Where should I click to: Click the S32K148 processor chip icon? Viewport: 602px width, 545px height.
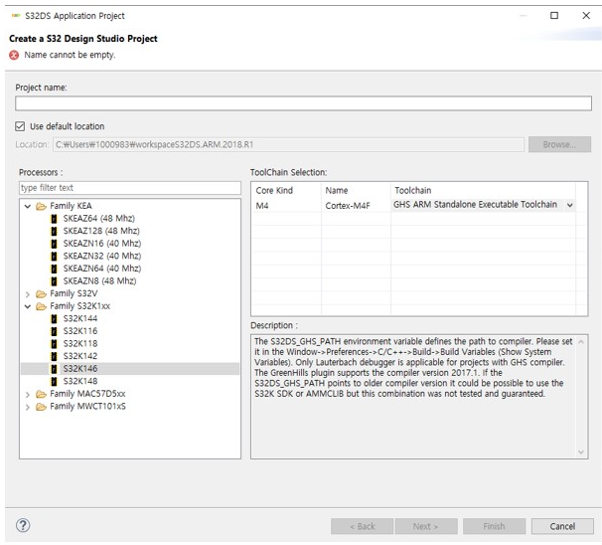point(55,381)
